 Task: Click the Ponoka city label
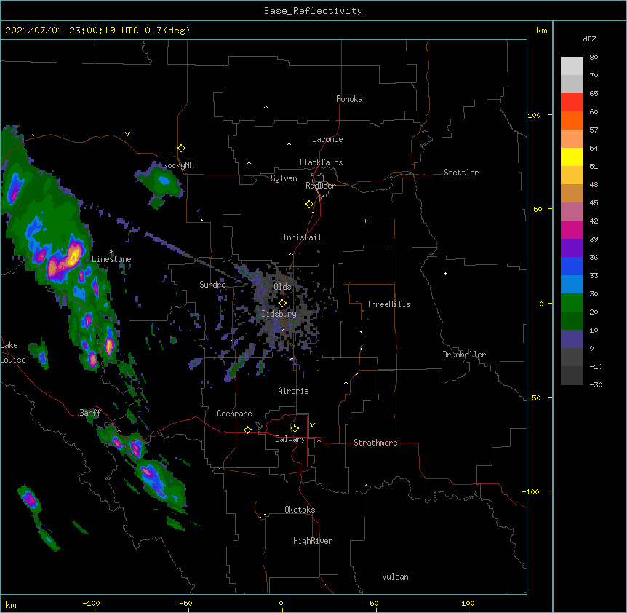[349, 99]
